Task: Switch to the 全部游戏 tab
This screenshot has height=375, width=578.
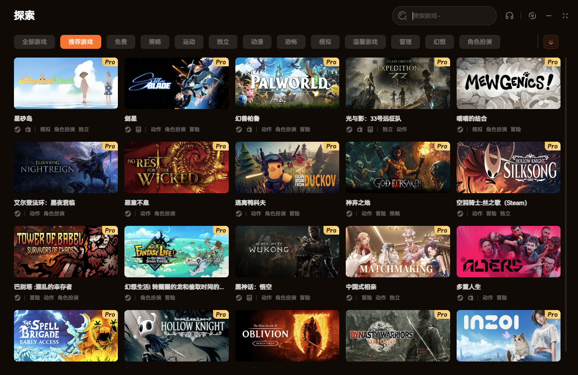Action: (34, 42)
